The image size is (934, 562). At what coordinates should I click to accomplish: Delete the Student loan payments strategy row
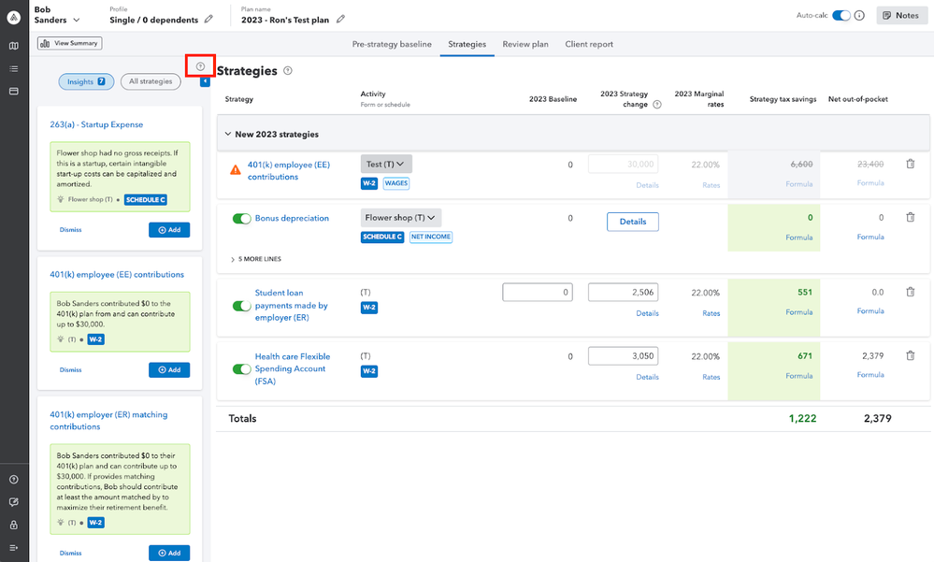tap(911, 293)
